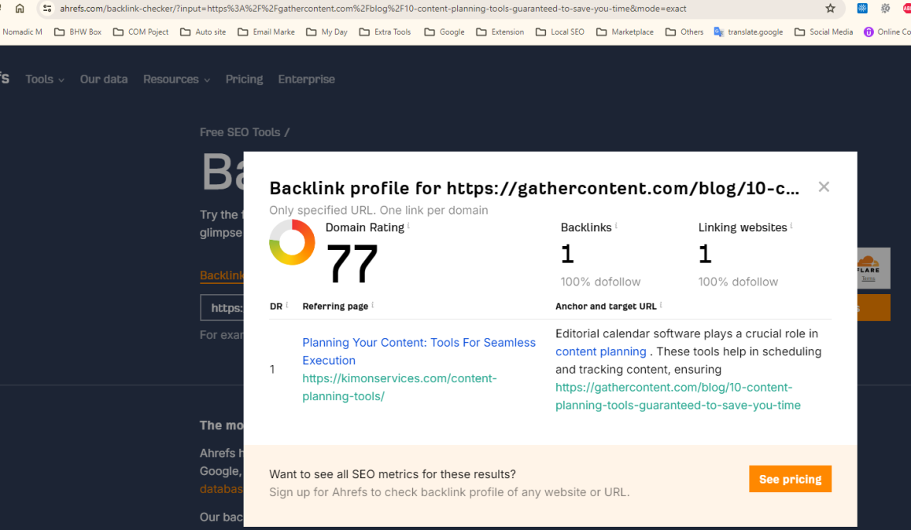Click Linking websites info icon
This screenshot has height=530, width=911.
(791, 225)
